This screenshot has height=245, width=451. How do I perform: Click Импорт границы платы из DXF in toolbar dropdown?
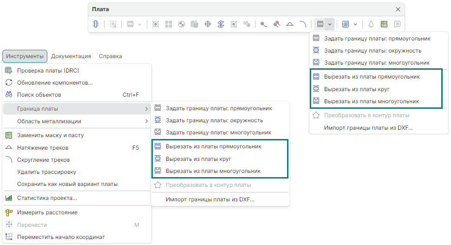(368, 127)
